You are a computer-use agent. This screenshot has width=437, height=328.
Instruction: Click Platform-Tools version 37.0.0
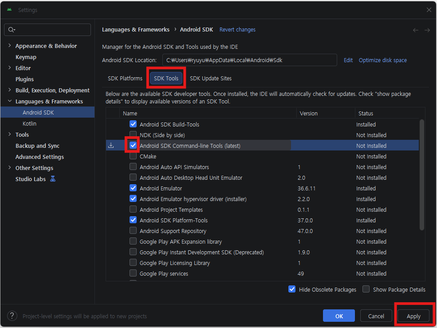coord(305,220)
